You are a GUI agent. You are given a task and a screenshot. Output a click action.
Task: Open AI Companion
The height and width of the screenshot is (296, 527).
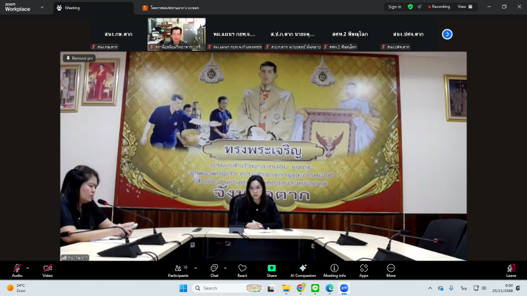(303, 270)
